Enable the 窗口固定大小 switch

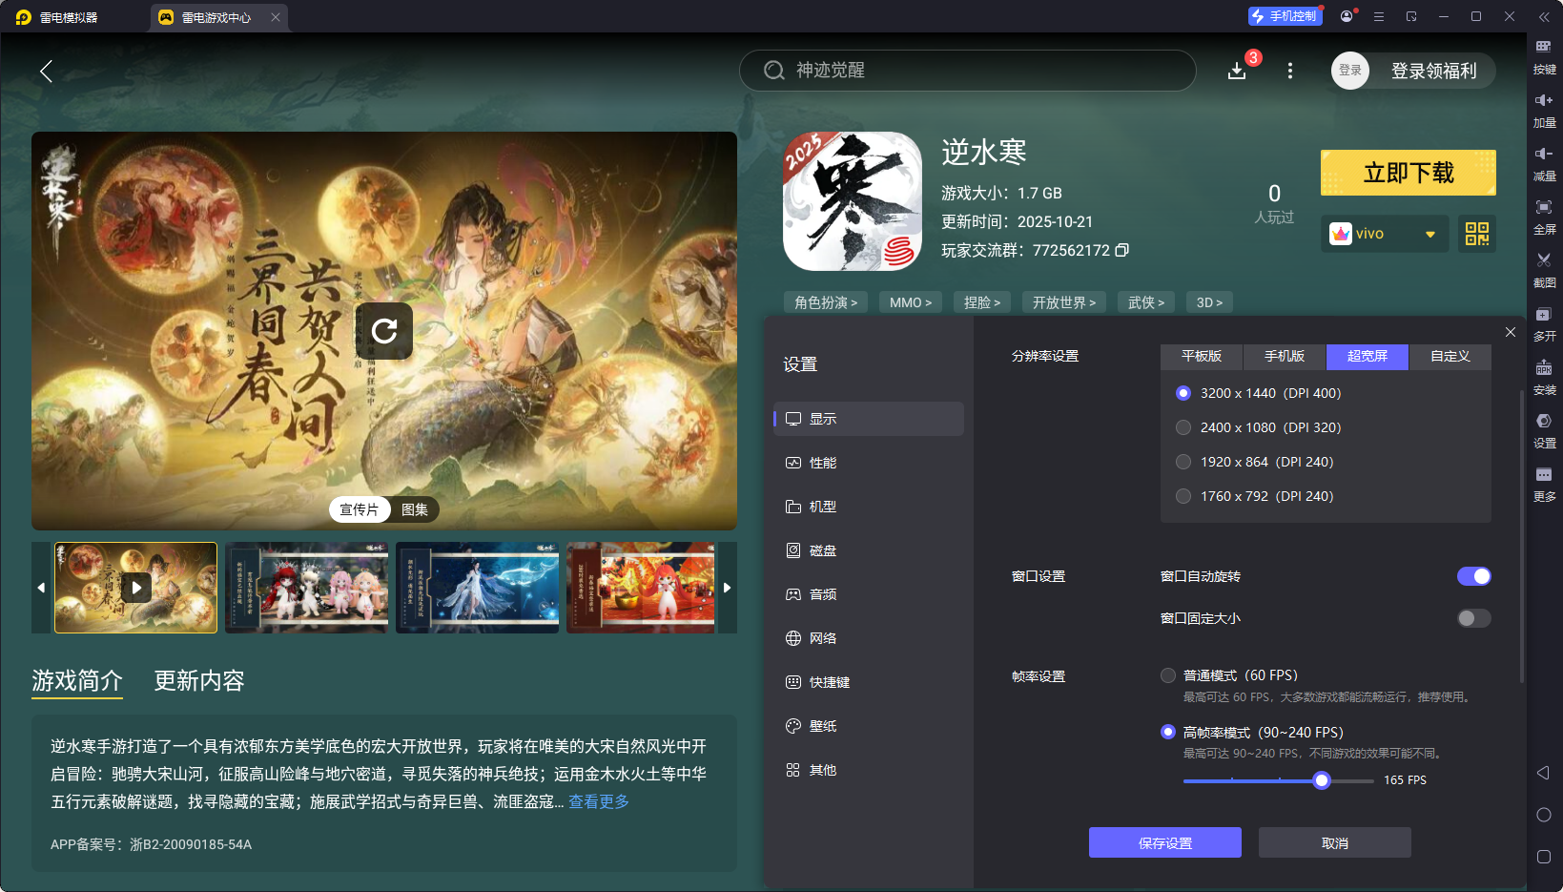coord(1474,618)
